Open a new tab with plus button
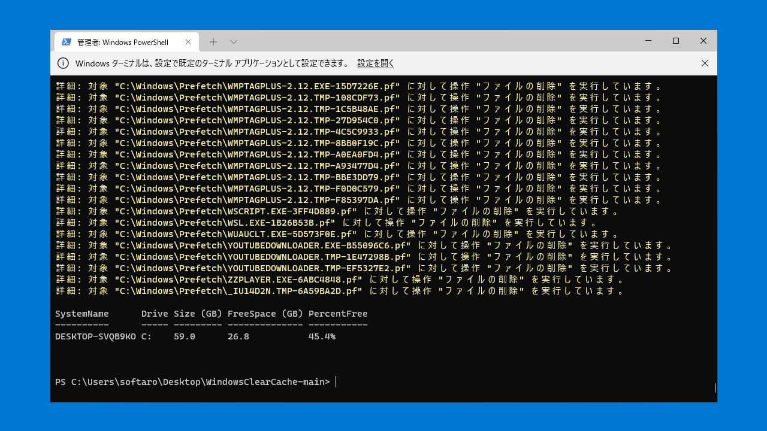This screenshot has height=431, width=767. 213,42
